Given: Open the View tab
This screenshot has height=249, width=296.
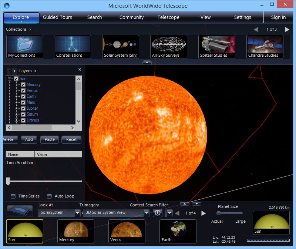Looking at the screenshot, I should click(x=205, y=17).
